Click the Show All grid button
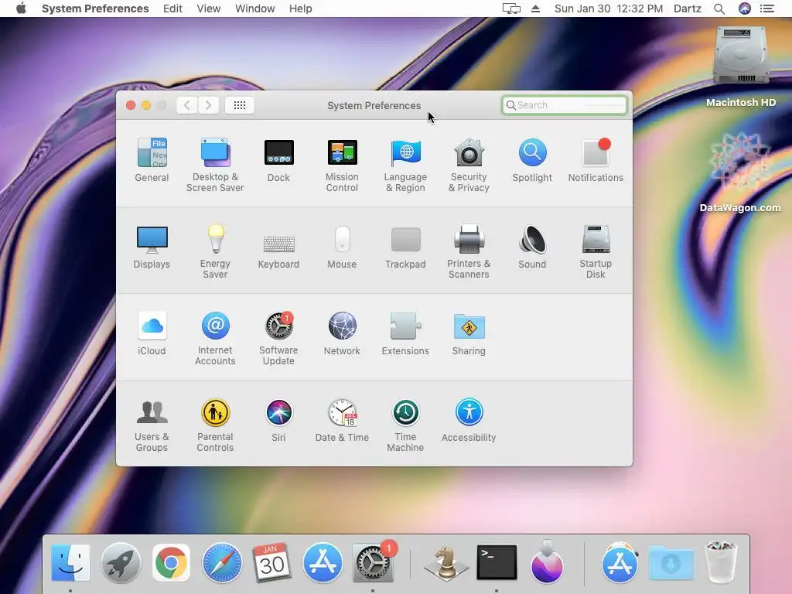The width and height of the screenshot is (792, 594). coord(240,105)
